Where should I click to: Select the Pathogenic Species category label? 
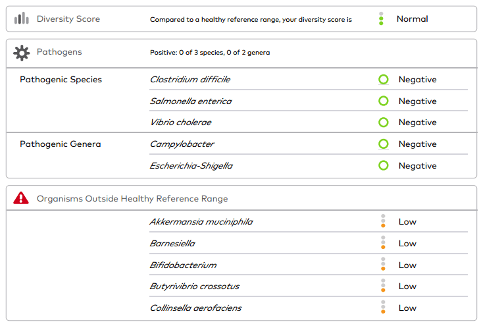click(x=61, y=80)
